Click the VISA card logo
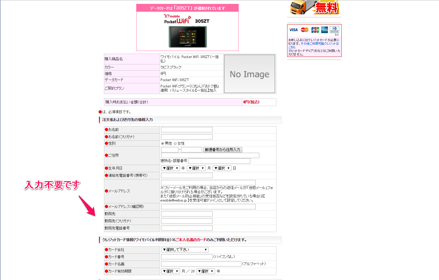This screenshot has width=439, height=280. pyautogui.click(x=293, y=30)
